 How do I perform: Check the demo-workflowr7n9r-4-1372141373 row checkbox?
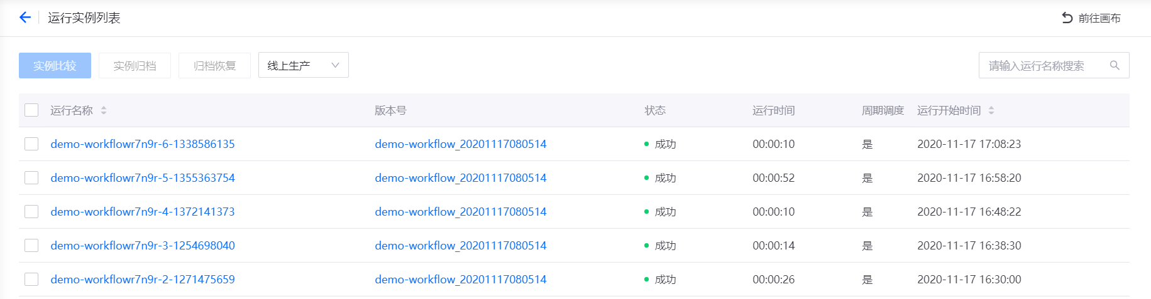(31, 212)
